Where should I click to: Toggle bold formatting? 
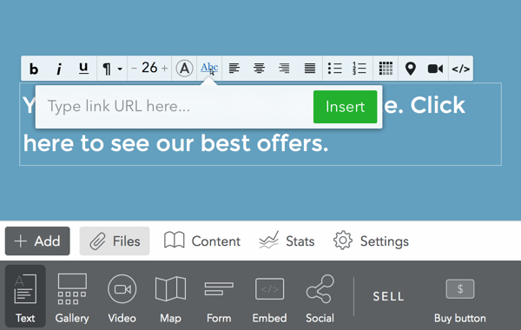pos(34,69)
